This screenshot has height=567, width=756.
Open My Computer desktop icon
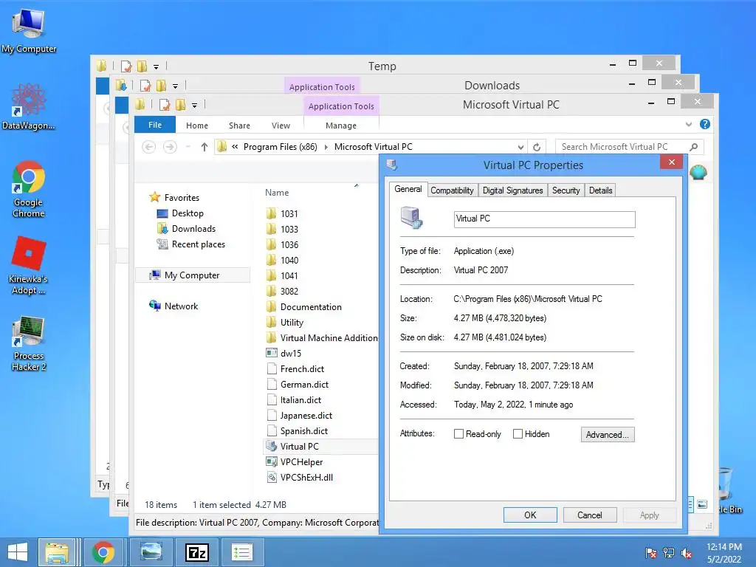[x=29, y=30]
